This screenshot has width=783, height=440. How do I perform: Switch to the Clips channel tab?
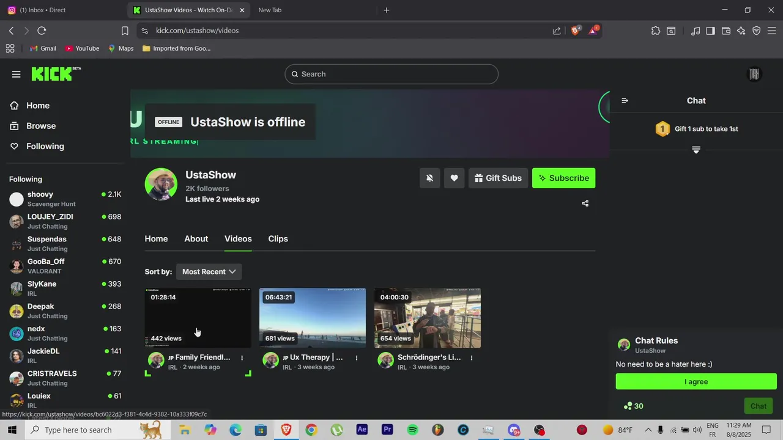pyautogui.click(x=278, y=239)
